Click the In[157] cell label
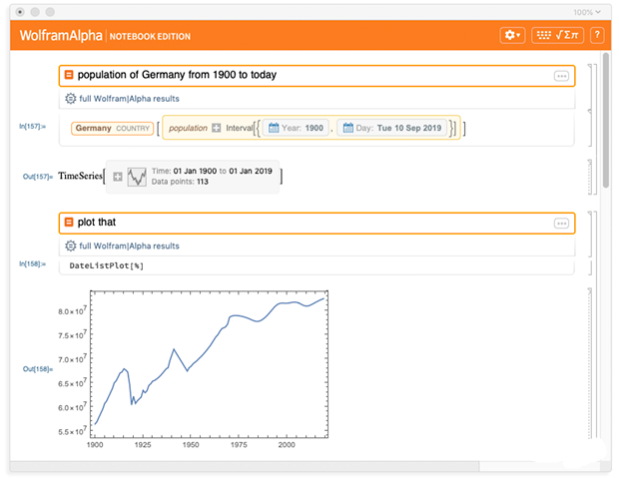Screen dimensions: 619x478 [x=32, y=127]
